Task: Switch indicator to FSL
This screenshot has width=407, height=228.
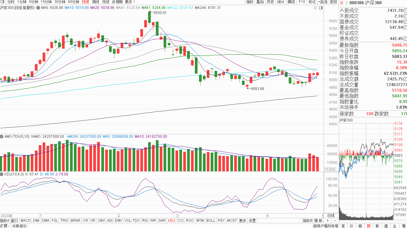Action: click(55, 221)
